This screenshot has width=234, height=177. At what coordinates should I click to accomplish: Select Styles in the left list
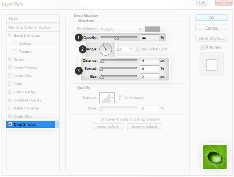(x=33, y=18)
